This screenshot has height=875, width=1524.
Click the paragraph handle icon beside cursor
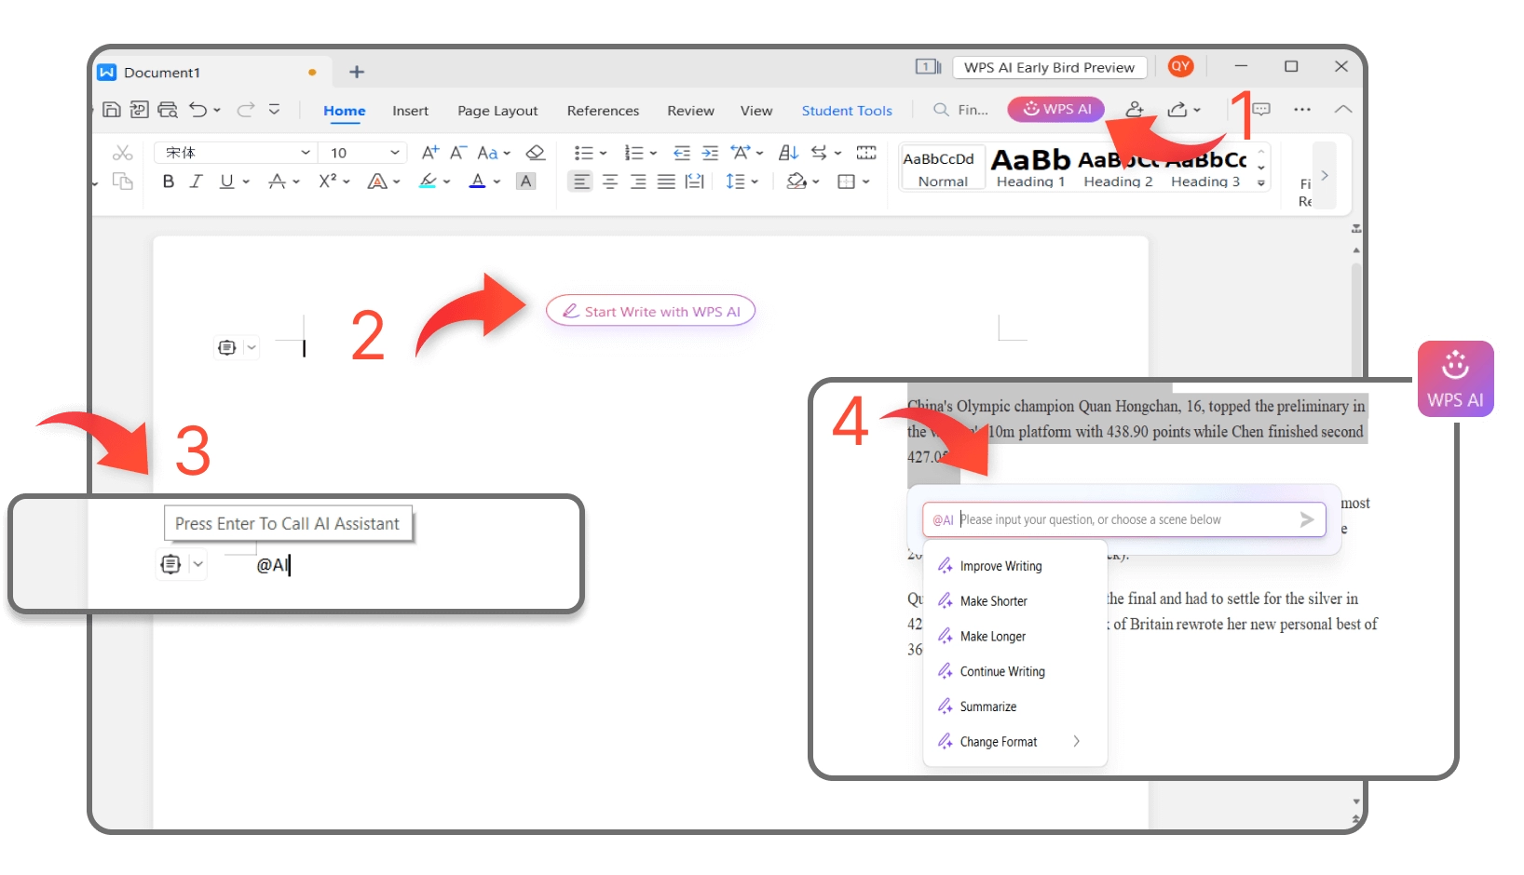[226, 347]
